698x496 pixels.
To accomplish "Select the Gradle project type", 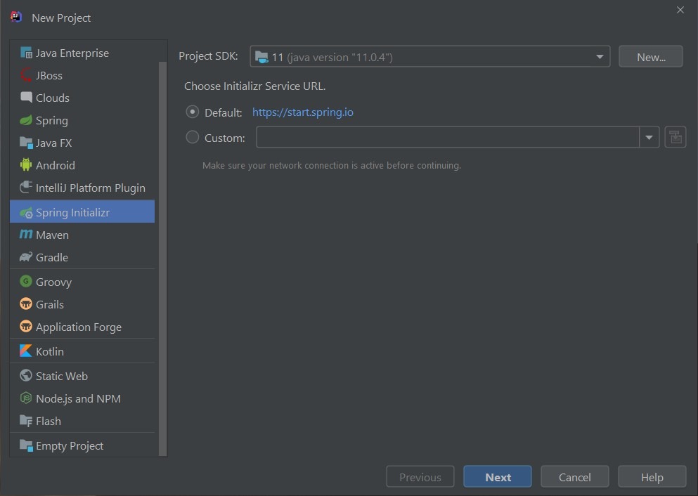I will pyautogui.click(x=82, y=257).
